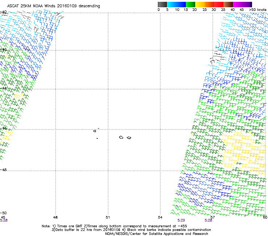The image size is (268, 236).
Task: Click the magenta 40-45 knots legend color
Action: (x=238, y=4)
